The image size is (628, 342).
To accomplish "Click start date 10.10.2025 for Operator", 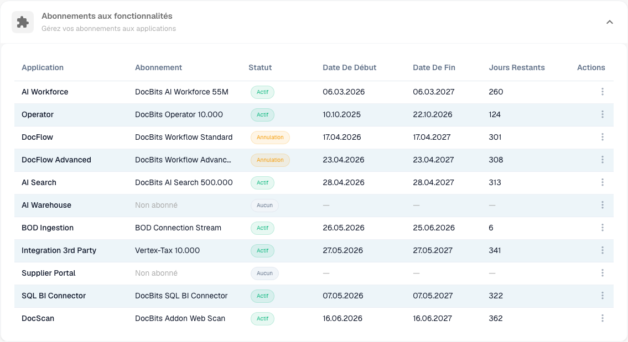I will coord(341,115).
